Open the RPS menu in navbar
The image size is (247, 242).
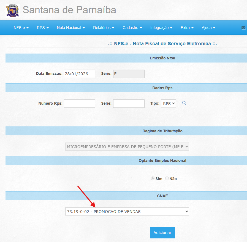click(43, 28)
